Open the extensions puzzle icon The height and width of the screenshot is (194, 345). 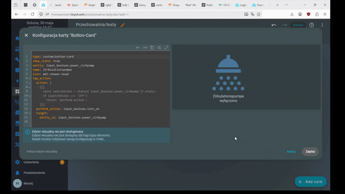[317, 14]
